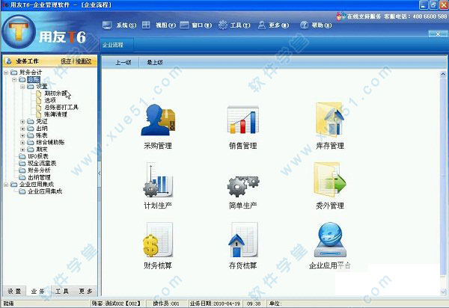Expand the 综合辅助账 tree node
The width and height of the screenshot is (449, 308).
pos(22,143)
